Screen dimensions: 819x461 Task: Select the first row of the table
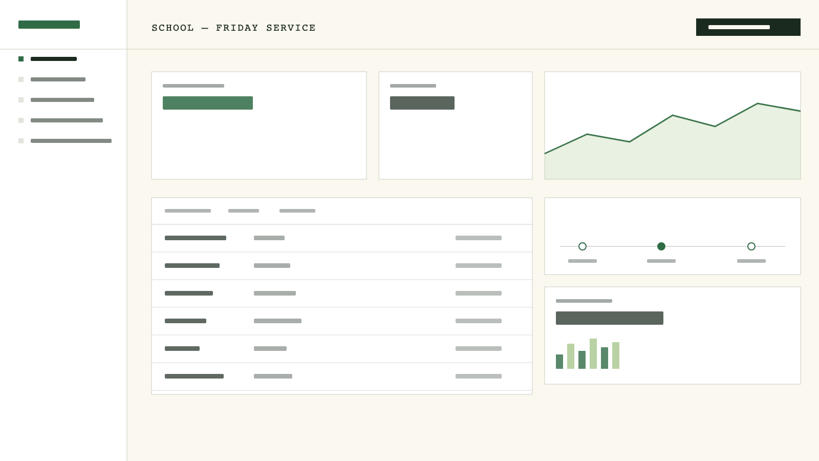(x=342, y=238)
